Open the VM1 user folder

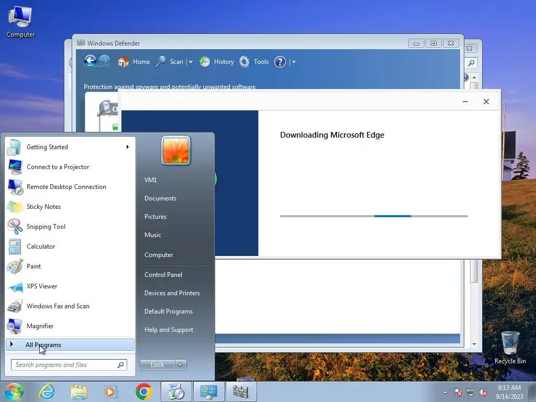click(150, 180)
